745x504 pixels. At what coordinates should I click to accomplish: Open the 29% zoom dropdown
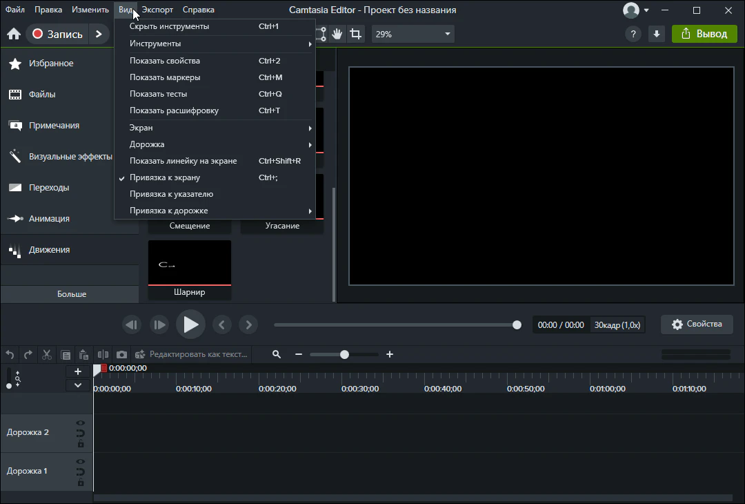pyautogui.click(x=413, y=34)
